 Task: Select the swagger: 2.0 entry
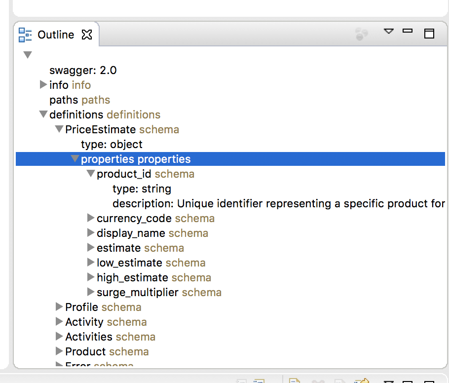click(x=83, y=70)
